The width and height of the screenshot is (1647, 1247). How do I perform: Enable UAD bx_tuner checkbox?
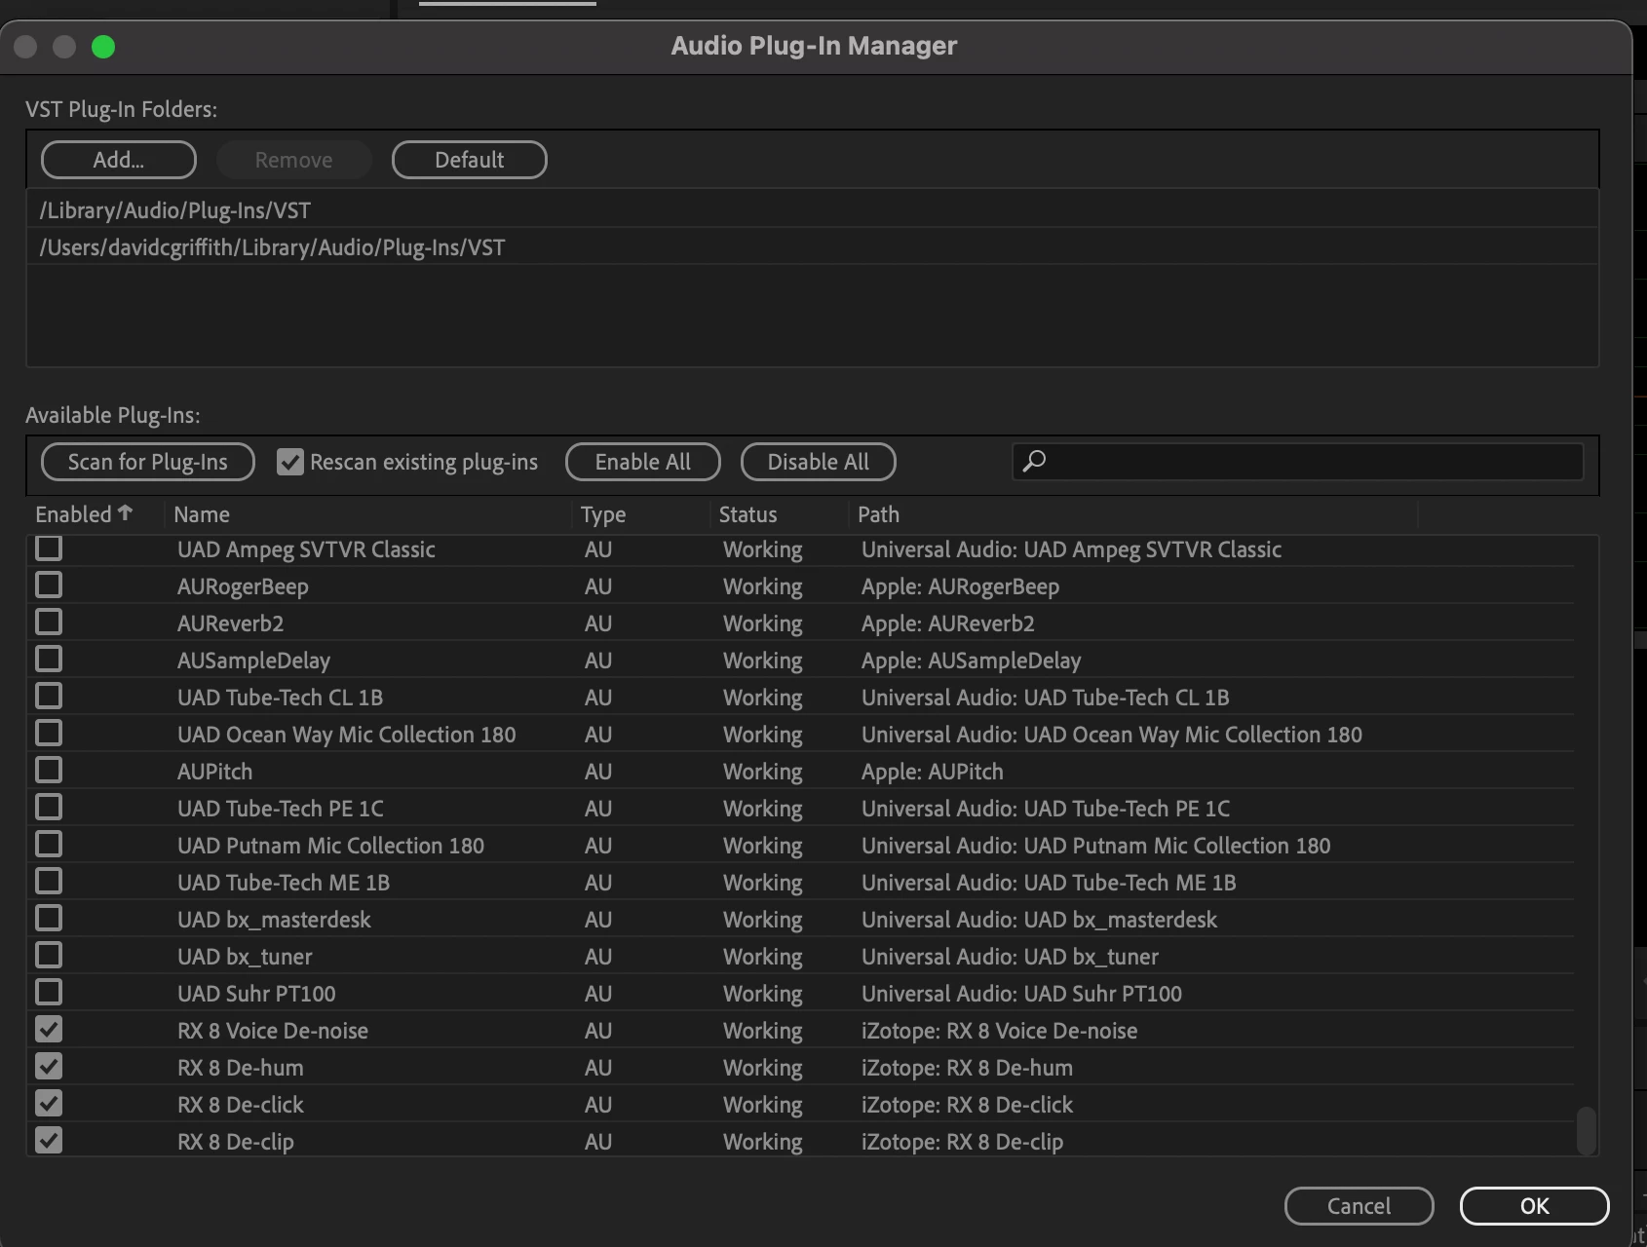click(49, 956)
